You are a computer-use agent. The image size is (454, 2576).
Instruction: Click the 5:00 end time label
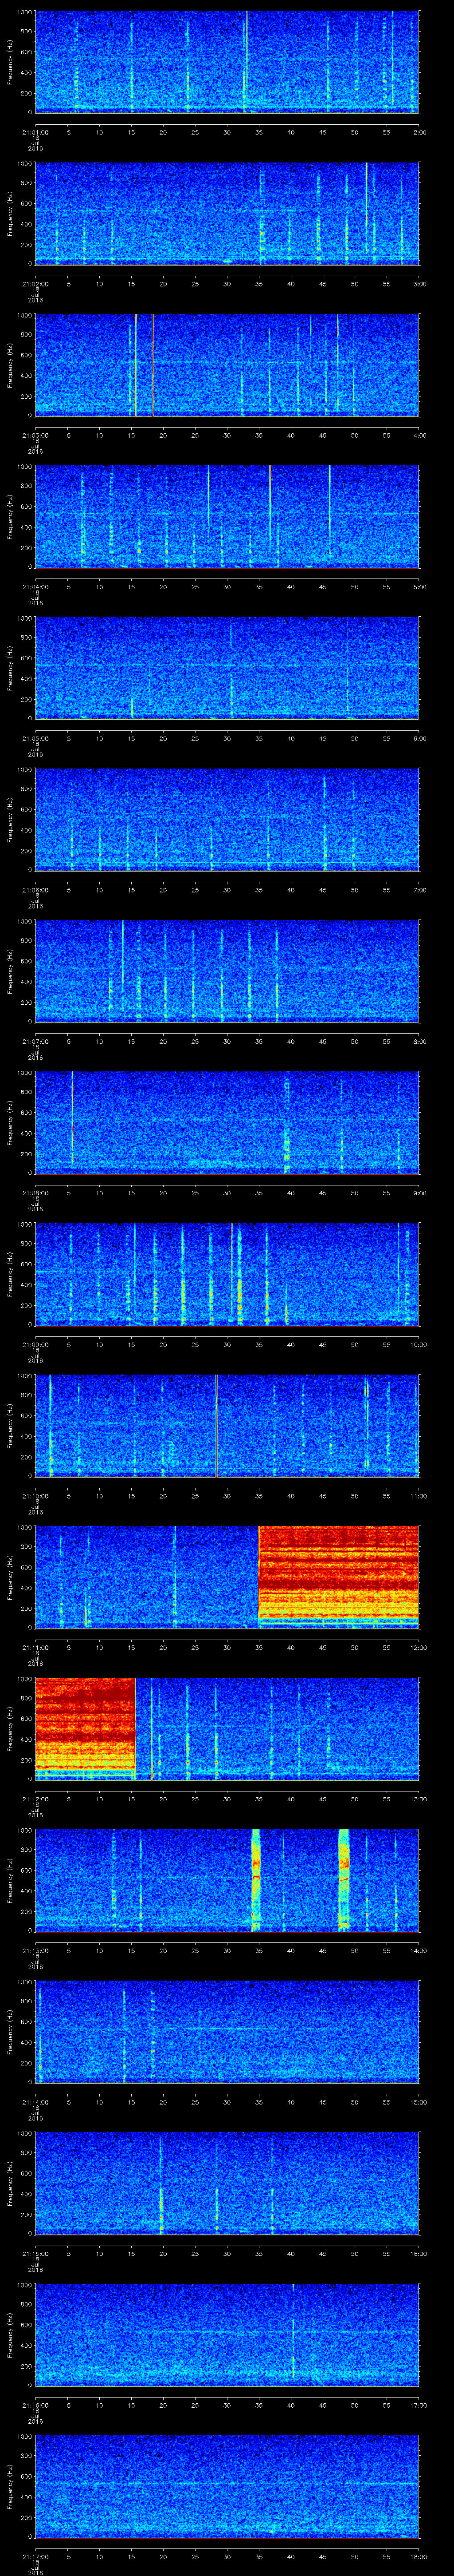[x=419, y=587]
